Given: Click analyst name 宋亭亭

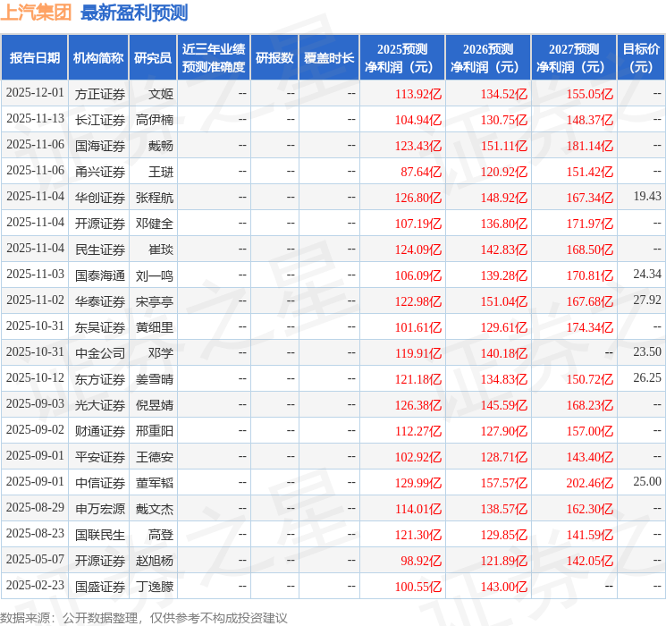Looking at the screenshot, I should 155,301.
